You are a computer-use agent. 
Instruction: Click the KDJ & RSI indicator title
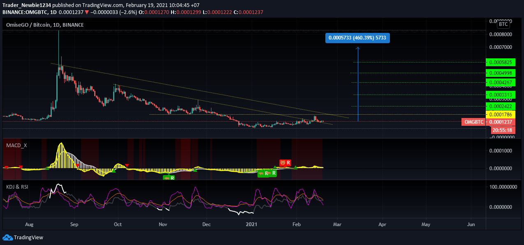pyautogui.click(x=17, y=187)
